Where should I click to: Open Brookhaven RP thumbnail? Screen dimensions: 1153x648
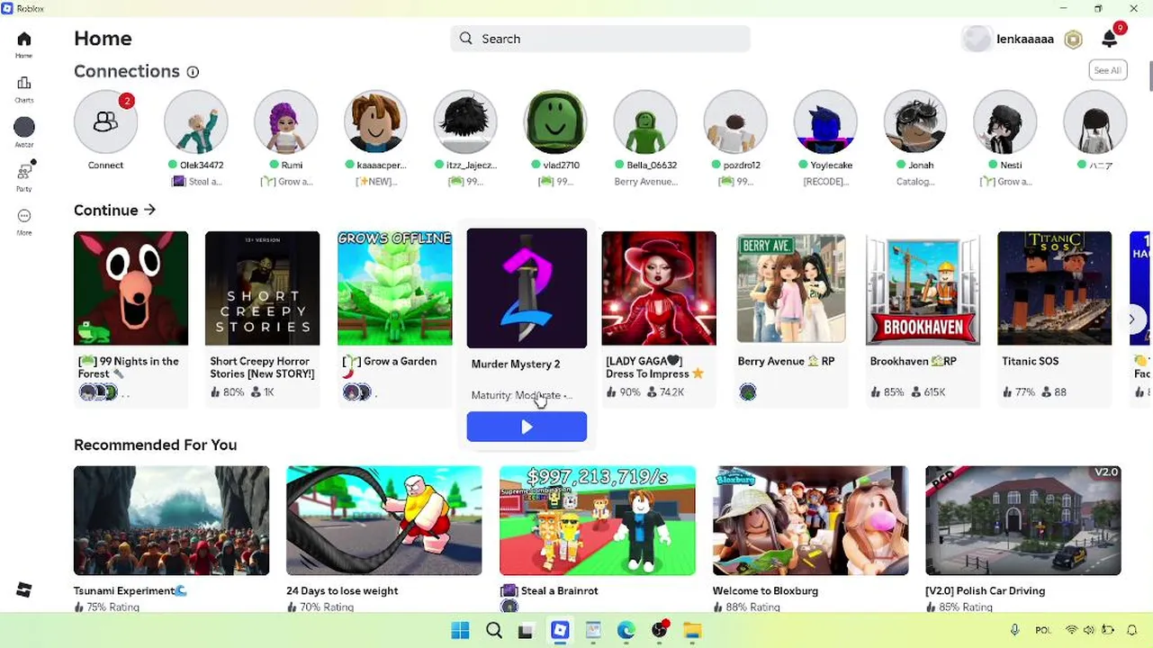923,288
